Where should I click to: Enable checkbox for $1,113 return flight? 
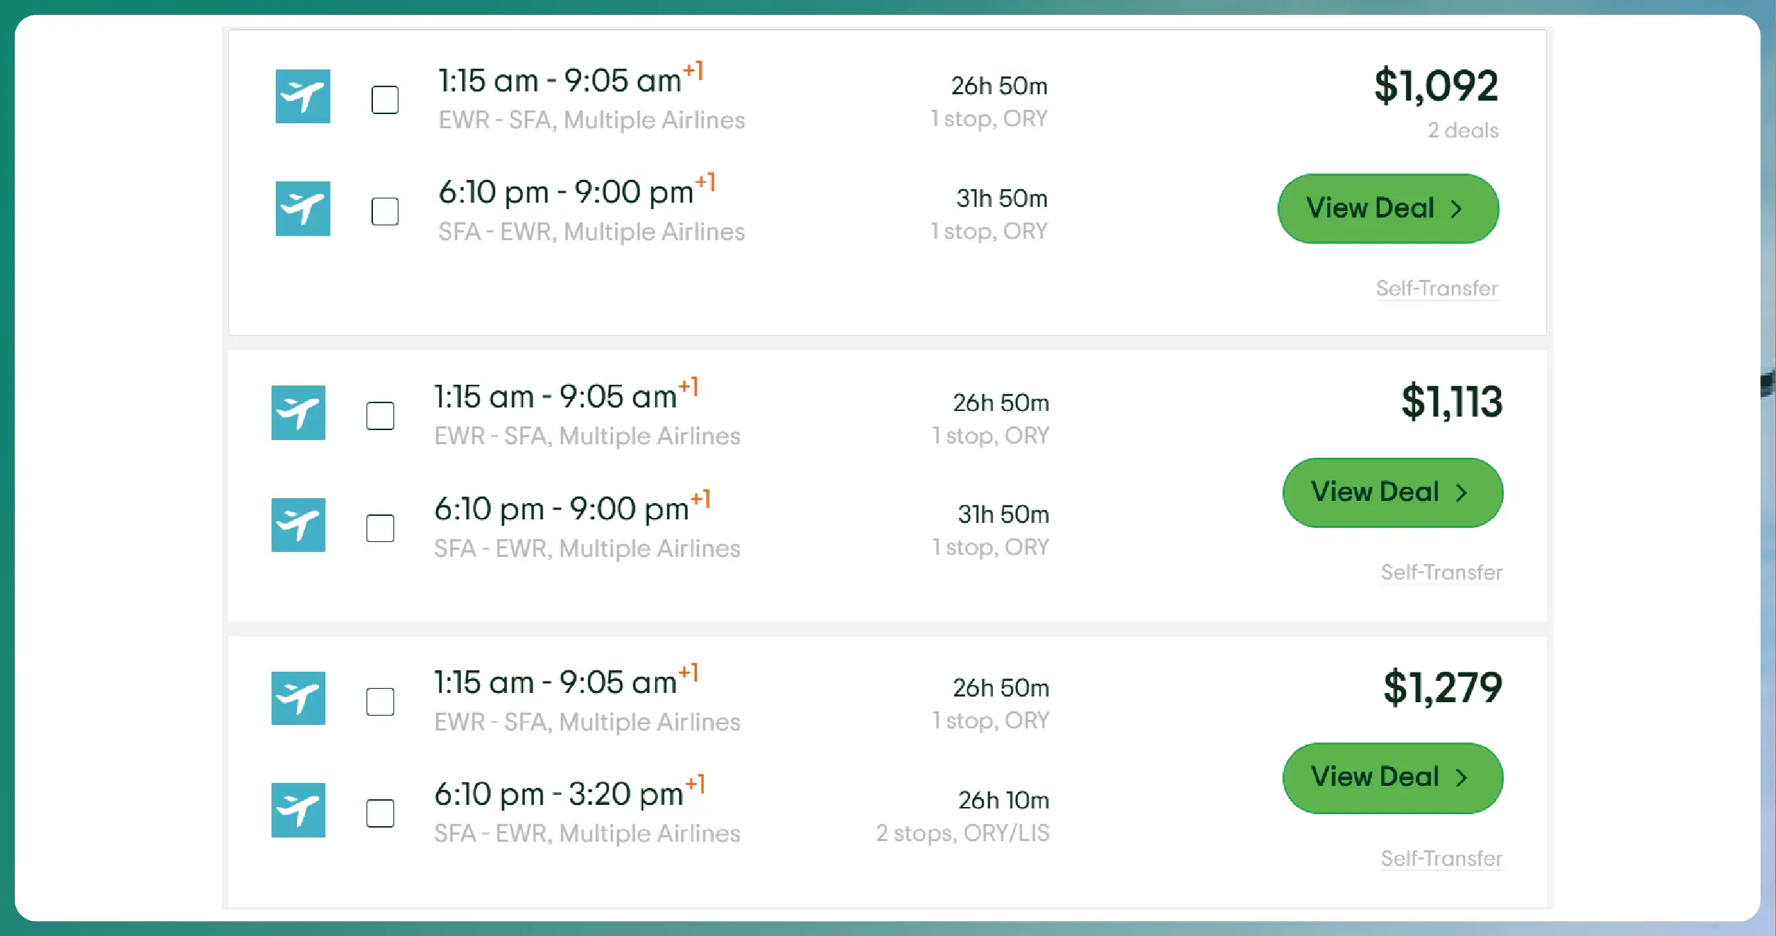pos(381,528)
